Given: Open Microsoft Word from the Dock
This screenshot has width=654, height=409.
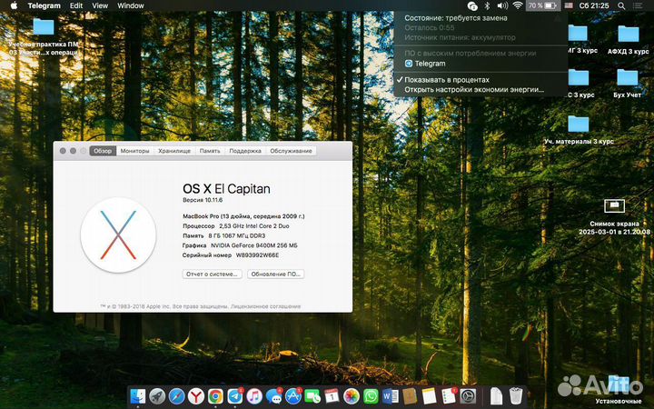Looking at the screenshot, I should click(390, 396).
